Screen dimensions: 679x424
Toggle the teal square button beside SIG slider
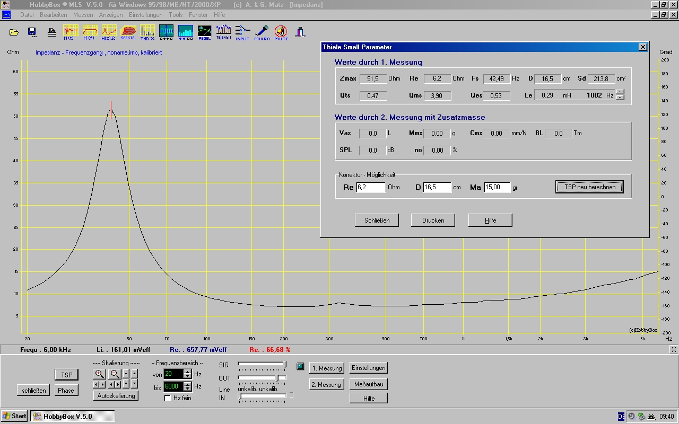click(300, 366)
